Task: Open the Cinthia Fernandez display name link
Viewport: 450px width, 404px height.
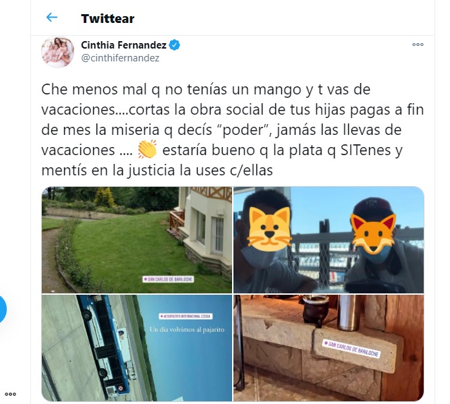Action: [123, 45]
